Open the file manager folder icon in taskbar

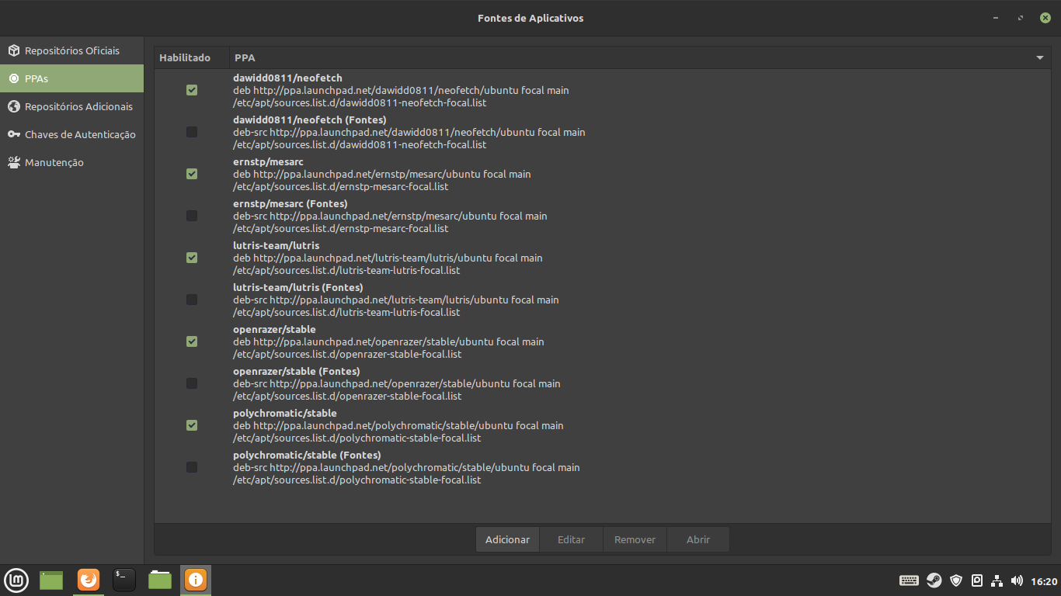pos(160,580)
